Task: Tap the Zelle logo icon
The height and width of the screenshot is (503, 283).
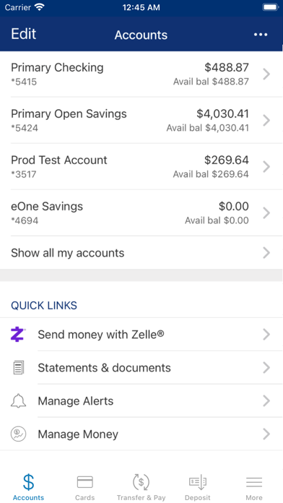Action: [18, 335]
